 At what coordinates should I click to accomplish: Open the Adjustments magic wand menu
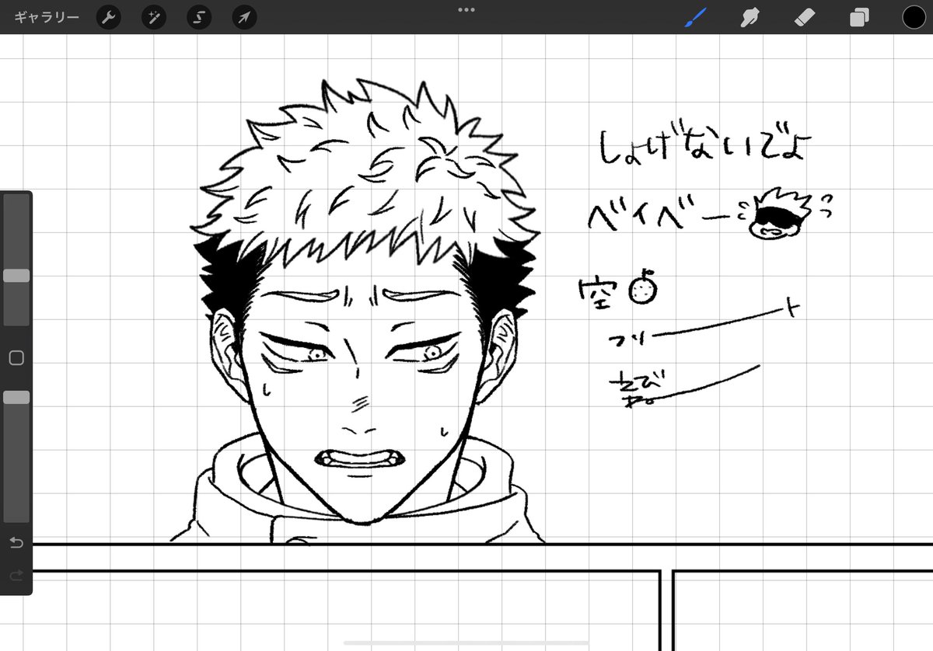(x=153, y=17)
